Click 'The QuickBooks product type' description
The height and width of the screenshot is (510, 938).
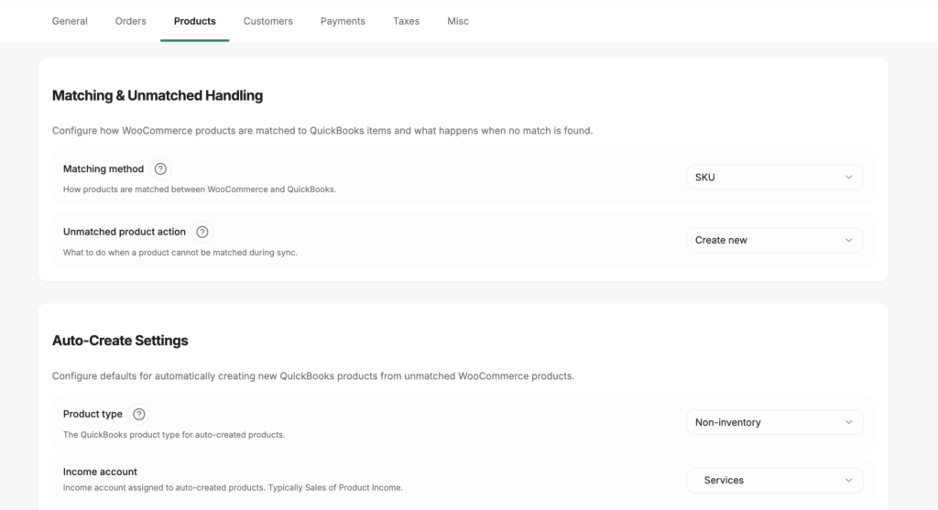coord(174,435)
